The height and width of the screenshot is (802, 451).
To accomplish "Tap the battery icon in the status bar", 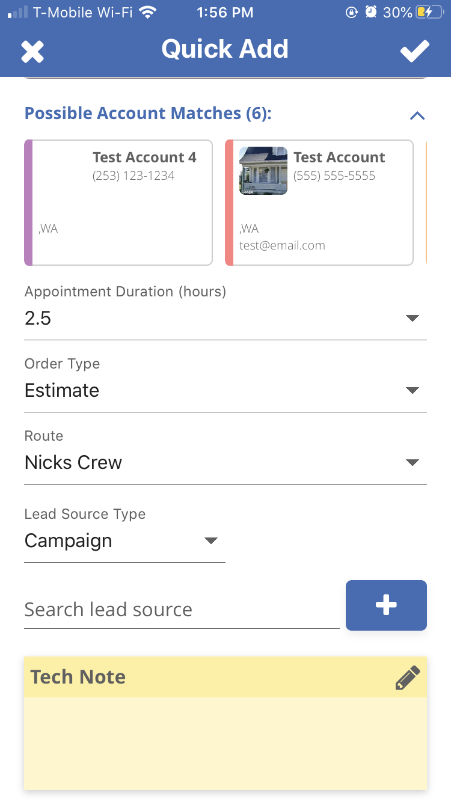I will click(x=430, y=12).
